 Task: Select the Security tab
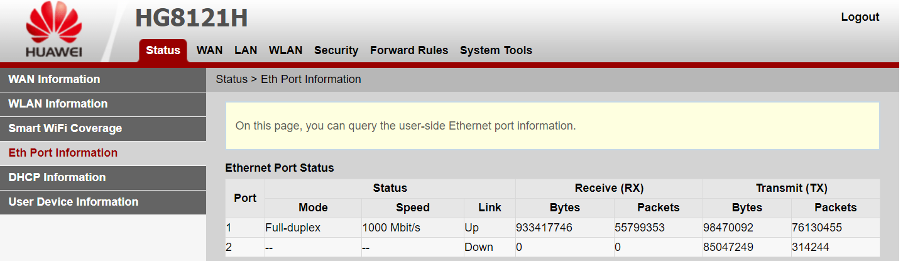point(336,50)
